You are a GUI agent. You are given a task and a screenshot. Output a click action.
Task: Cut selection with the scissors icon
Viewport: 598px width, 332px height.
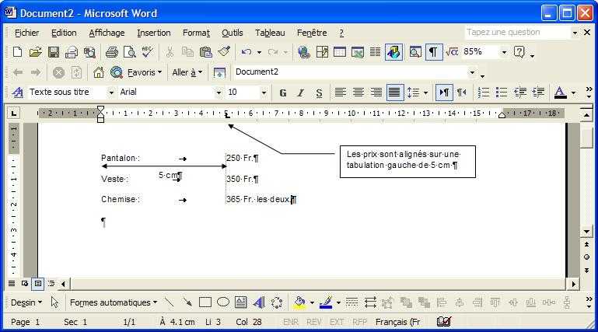(170, 52)
